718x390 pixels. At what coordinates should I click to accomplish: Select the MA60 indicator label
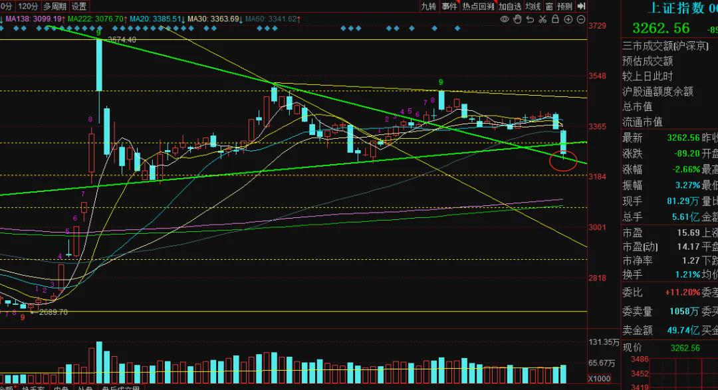click(x=272, y=19)
